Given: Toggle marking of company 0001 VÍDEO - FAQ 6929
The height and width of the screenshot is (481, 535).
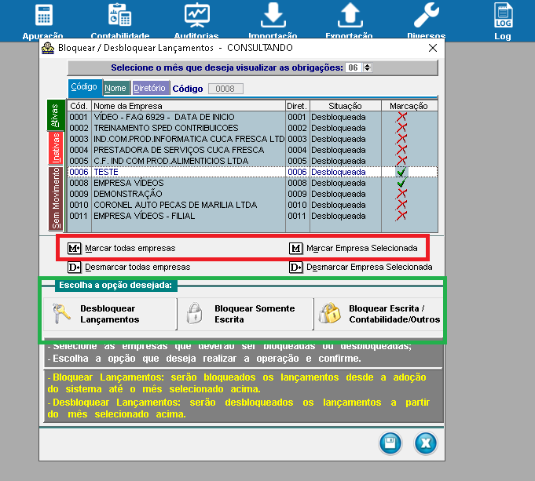Looking at the screenshot, I should (x=401, y=117).
